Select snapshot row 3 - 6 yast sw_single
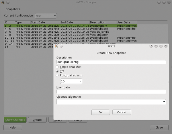The height and width of the screenshot is (134, 172). (71, 32)
